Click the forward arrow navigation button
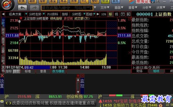173x107 pixels. point(34,8)
